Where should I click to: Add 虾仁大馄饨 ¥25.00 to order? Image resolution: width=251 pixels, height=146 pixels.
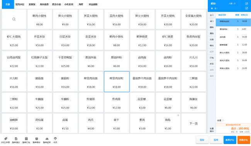[x=14, y=40]
